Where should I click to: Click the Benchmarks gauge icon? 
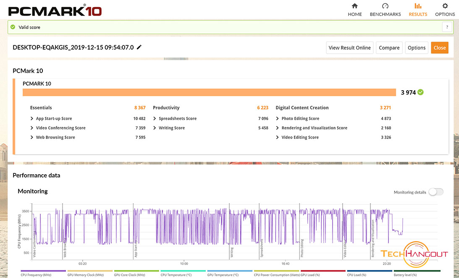pyautogui.click(x=385, y=6)
